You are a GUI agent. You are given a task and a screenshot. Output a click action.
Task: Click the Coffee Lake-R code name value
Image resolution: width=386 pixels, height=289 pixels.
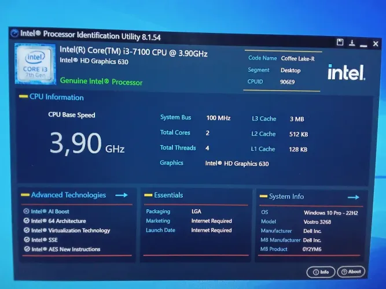298,58
